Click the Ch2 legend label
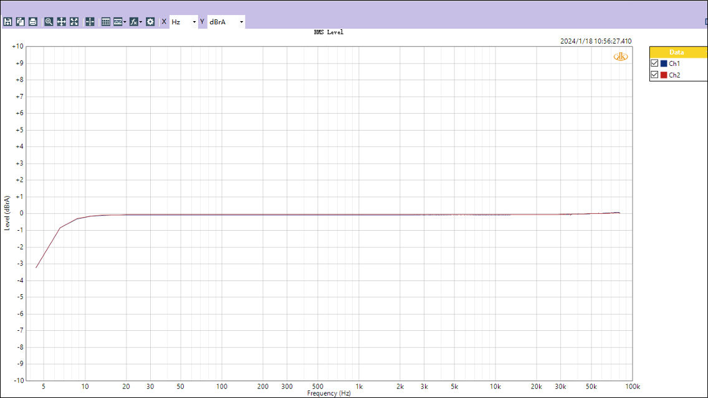 pos(674,75)
